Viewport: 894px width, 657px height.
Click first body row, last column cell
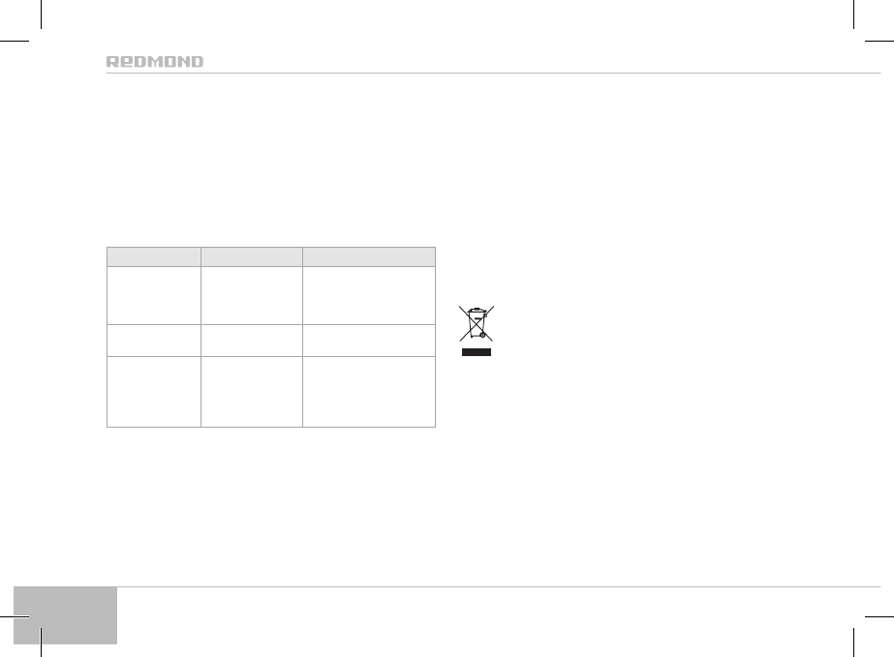[x=369, y=295]
